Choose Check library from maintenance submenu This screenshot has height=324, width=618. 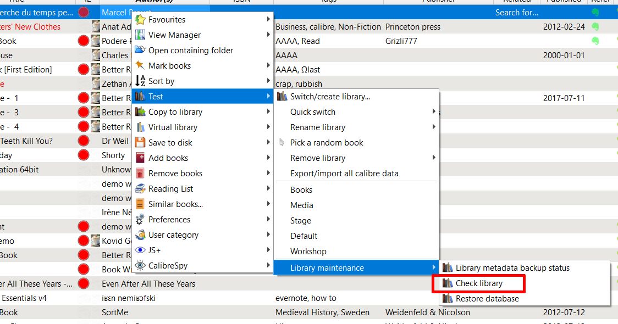[479, 284]
